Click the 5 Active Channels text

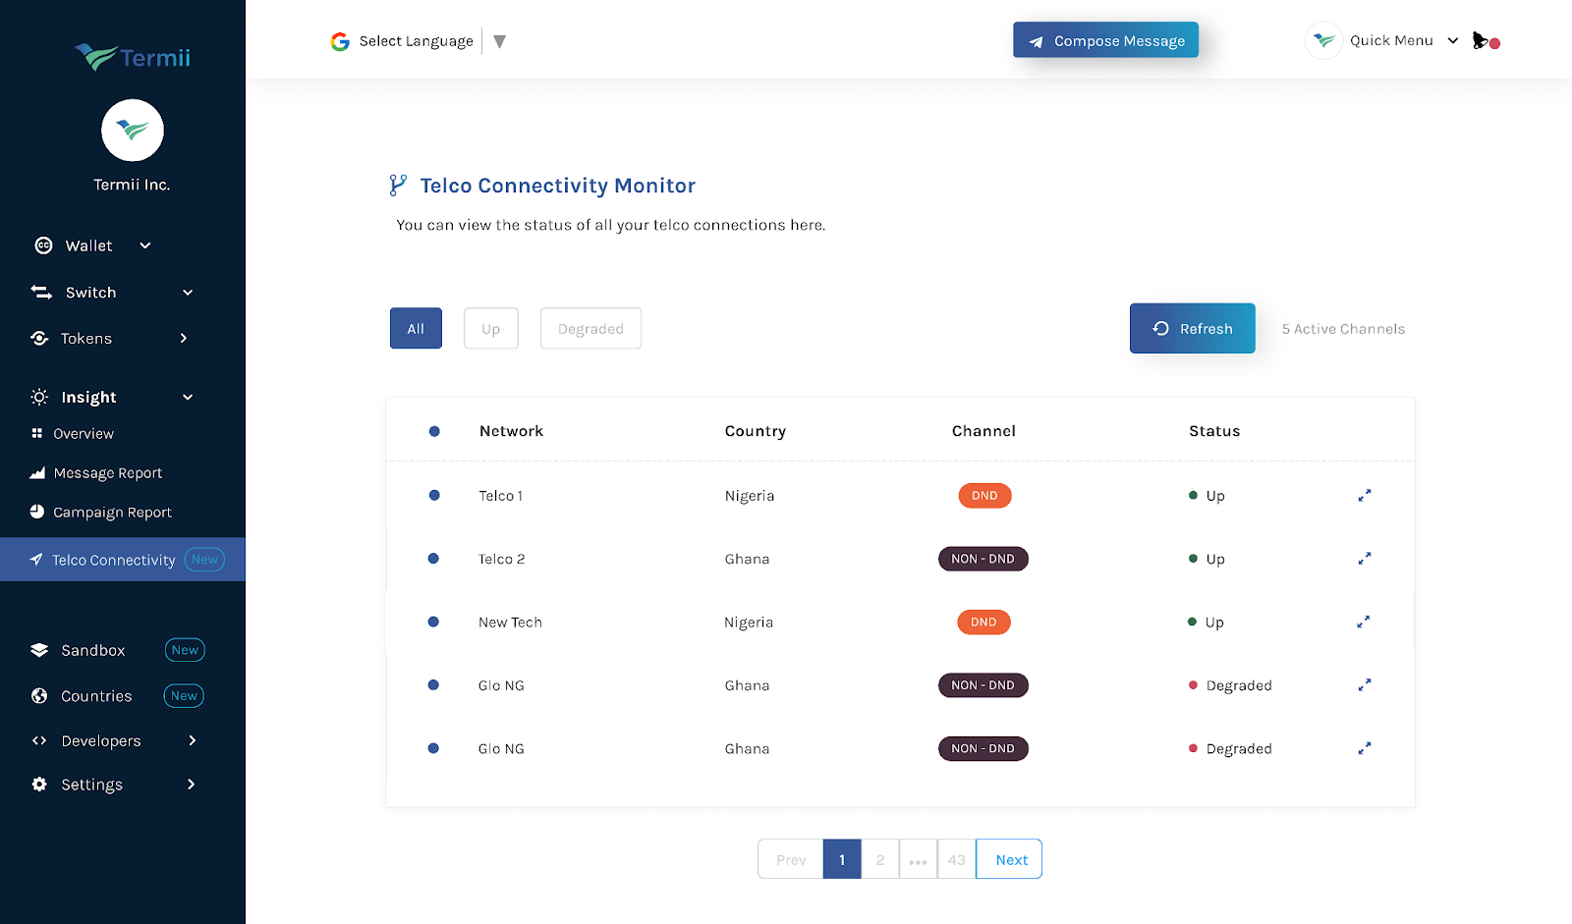tap(1343, 329)
